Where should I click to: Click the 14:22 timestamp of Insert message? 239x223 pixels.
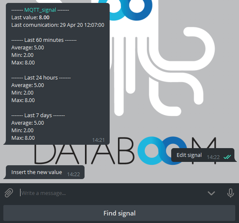pos(74,174)
